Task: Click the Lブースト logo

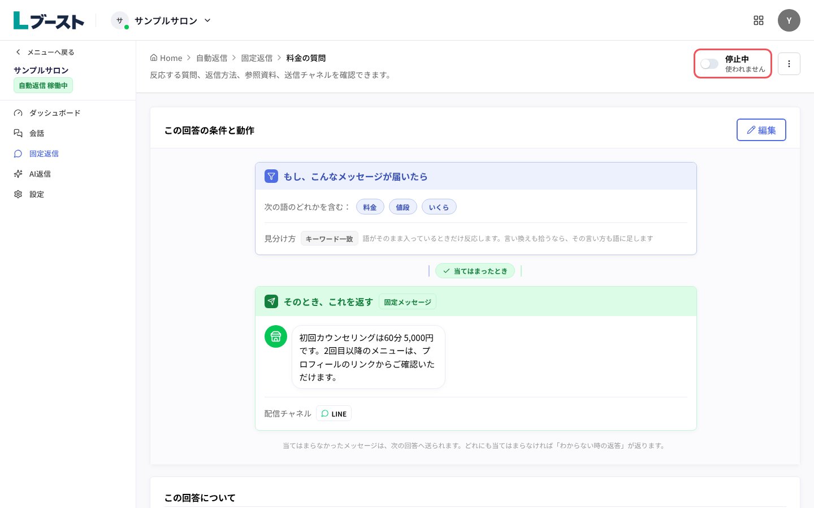Action: 49,21
